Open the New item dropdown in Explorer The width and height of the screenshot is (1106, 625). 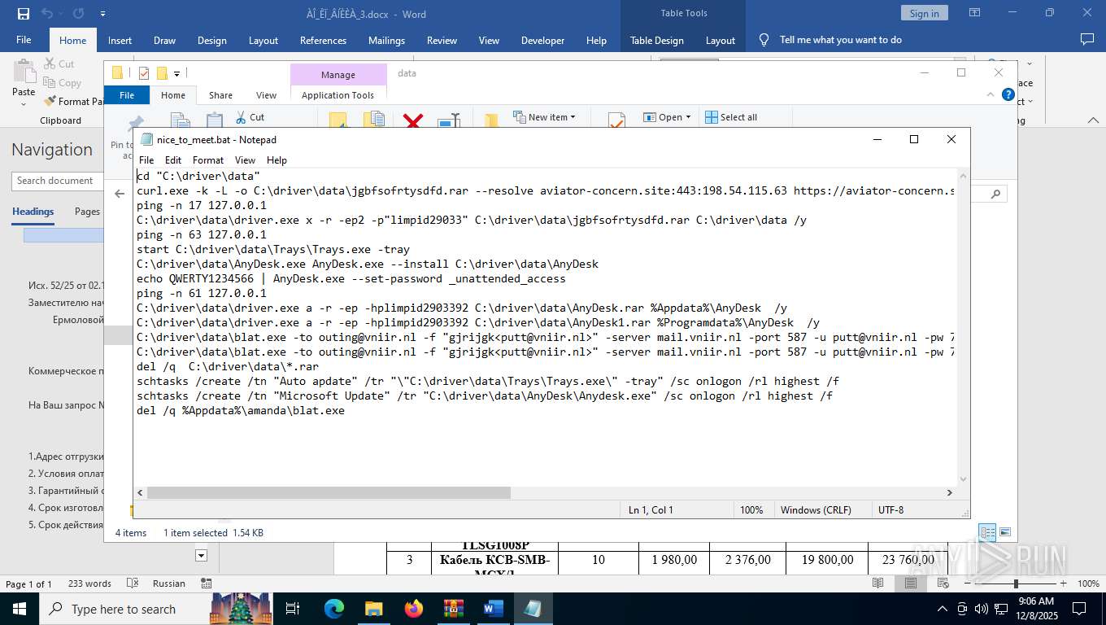click(x=545, y=117)
